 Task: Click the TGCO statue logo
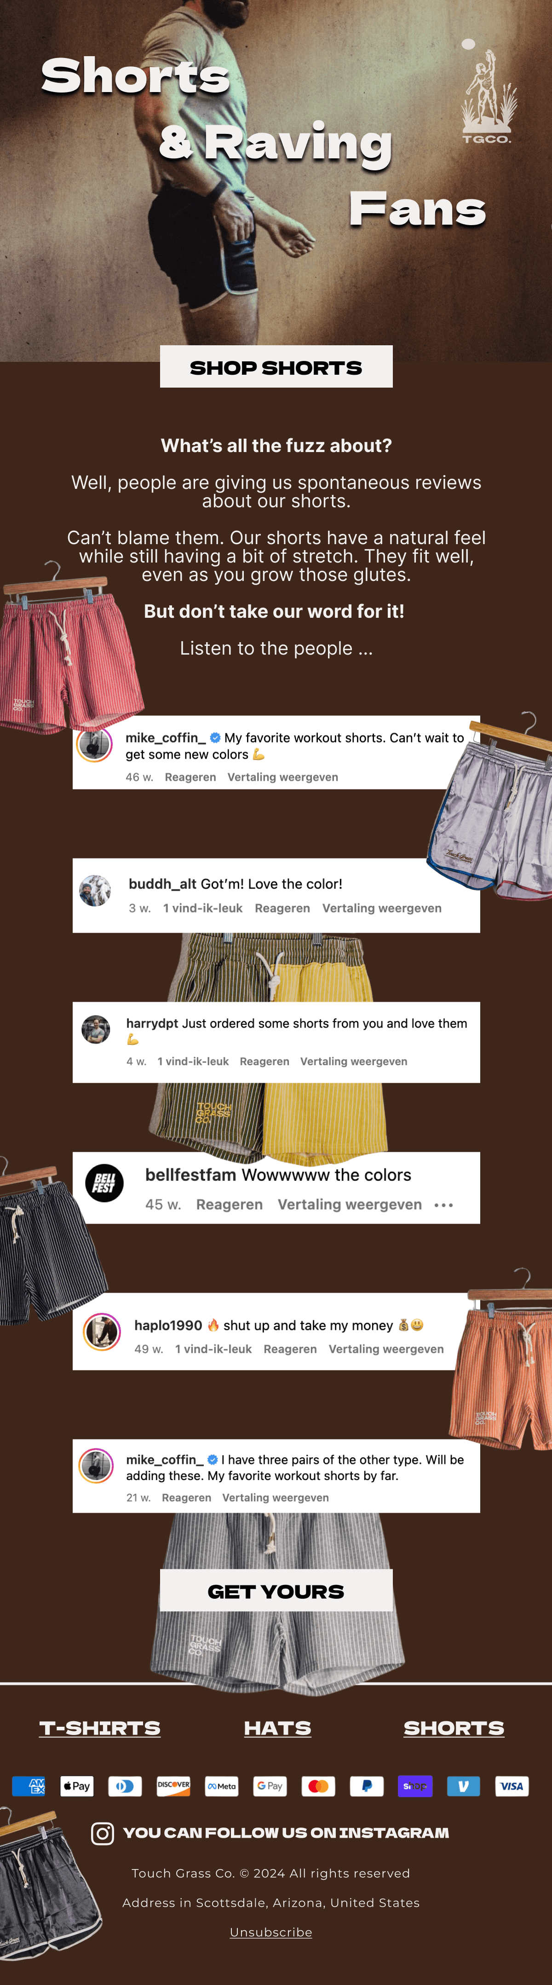[x=488, y=92]
